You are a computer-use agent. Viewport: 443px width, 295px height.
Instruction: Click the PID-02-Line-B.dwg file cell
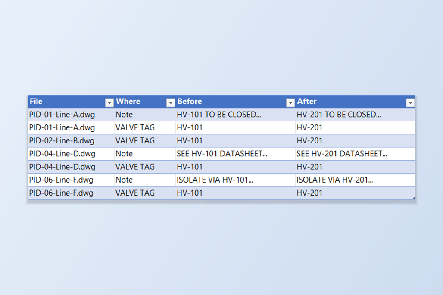pos(71,140)
